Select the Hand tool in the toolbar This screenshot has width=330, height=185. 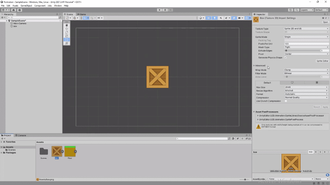pos(67,25)
